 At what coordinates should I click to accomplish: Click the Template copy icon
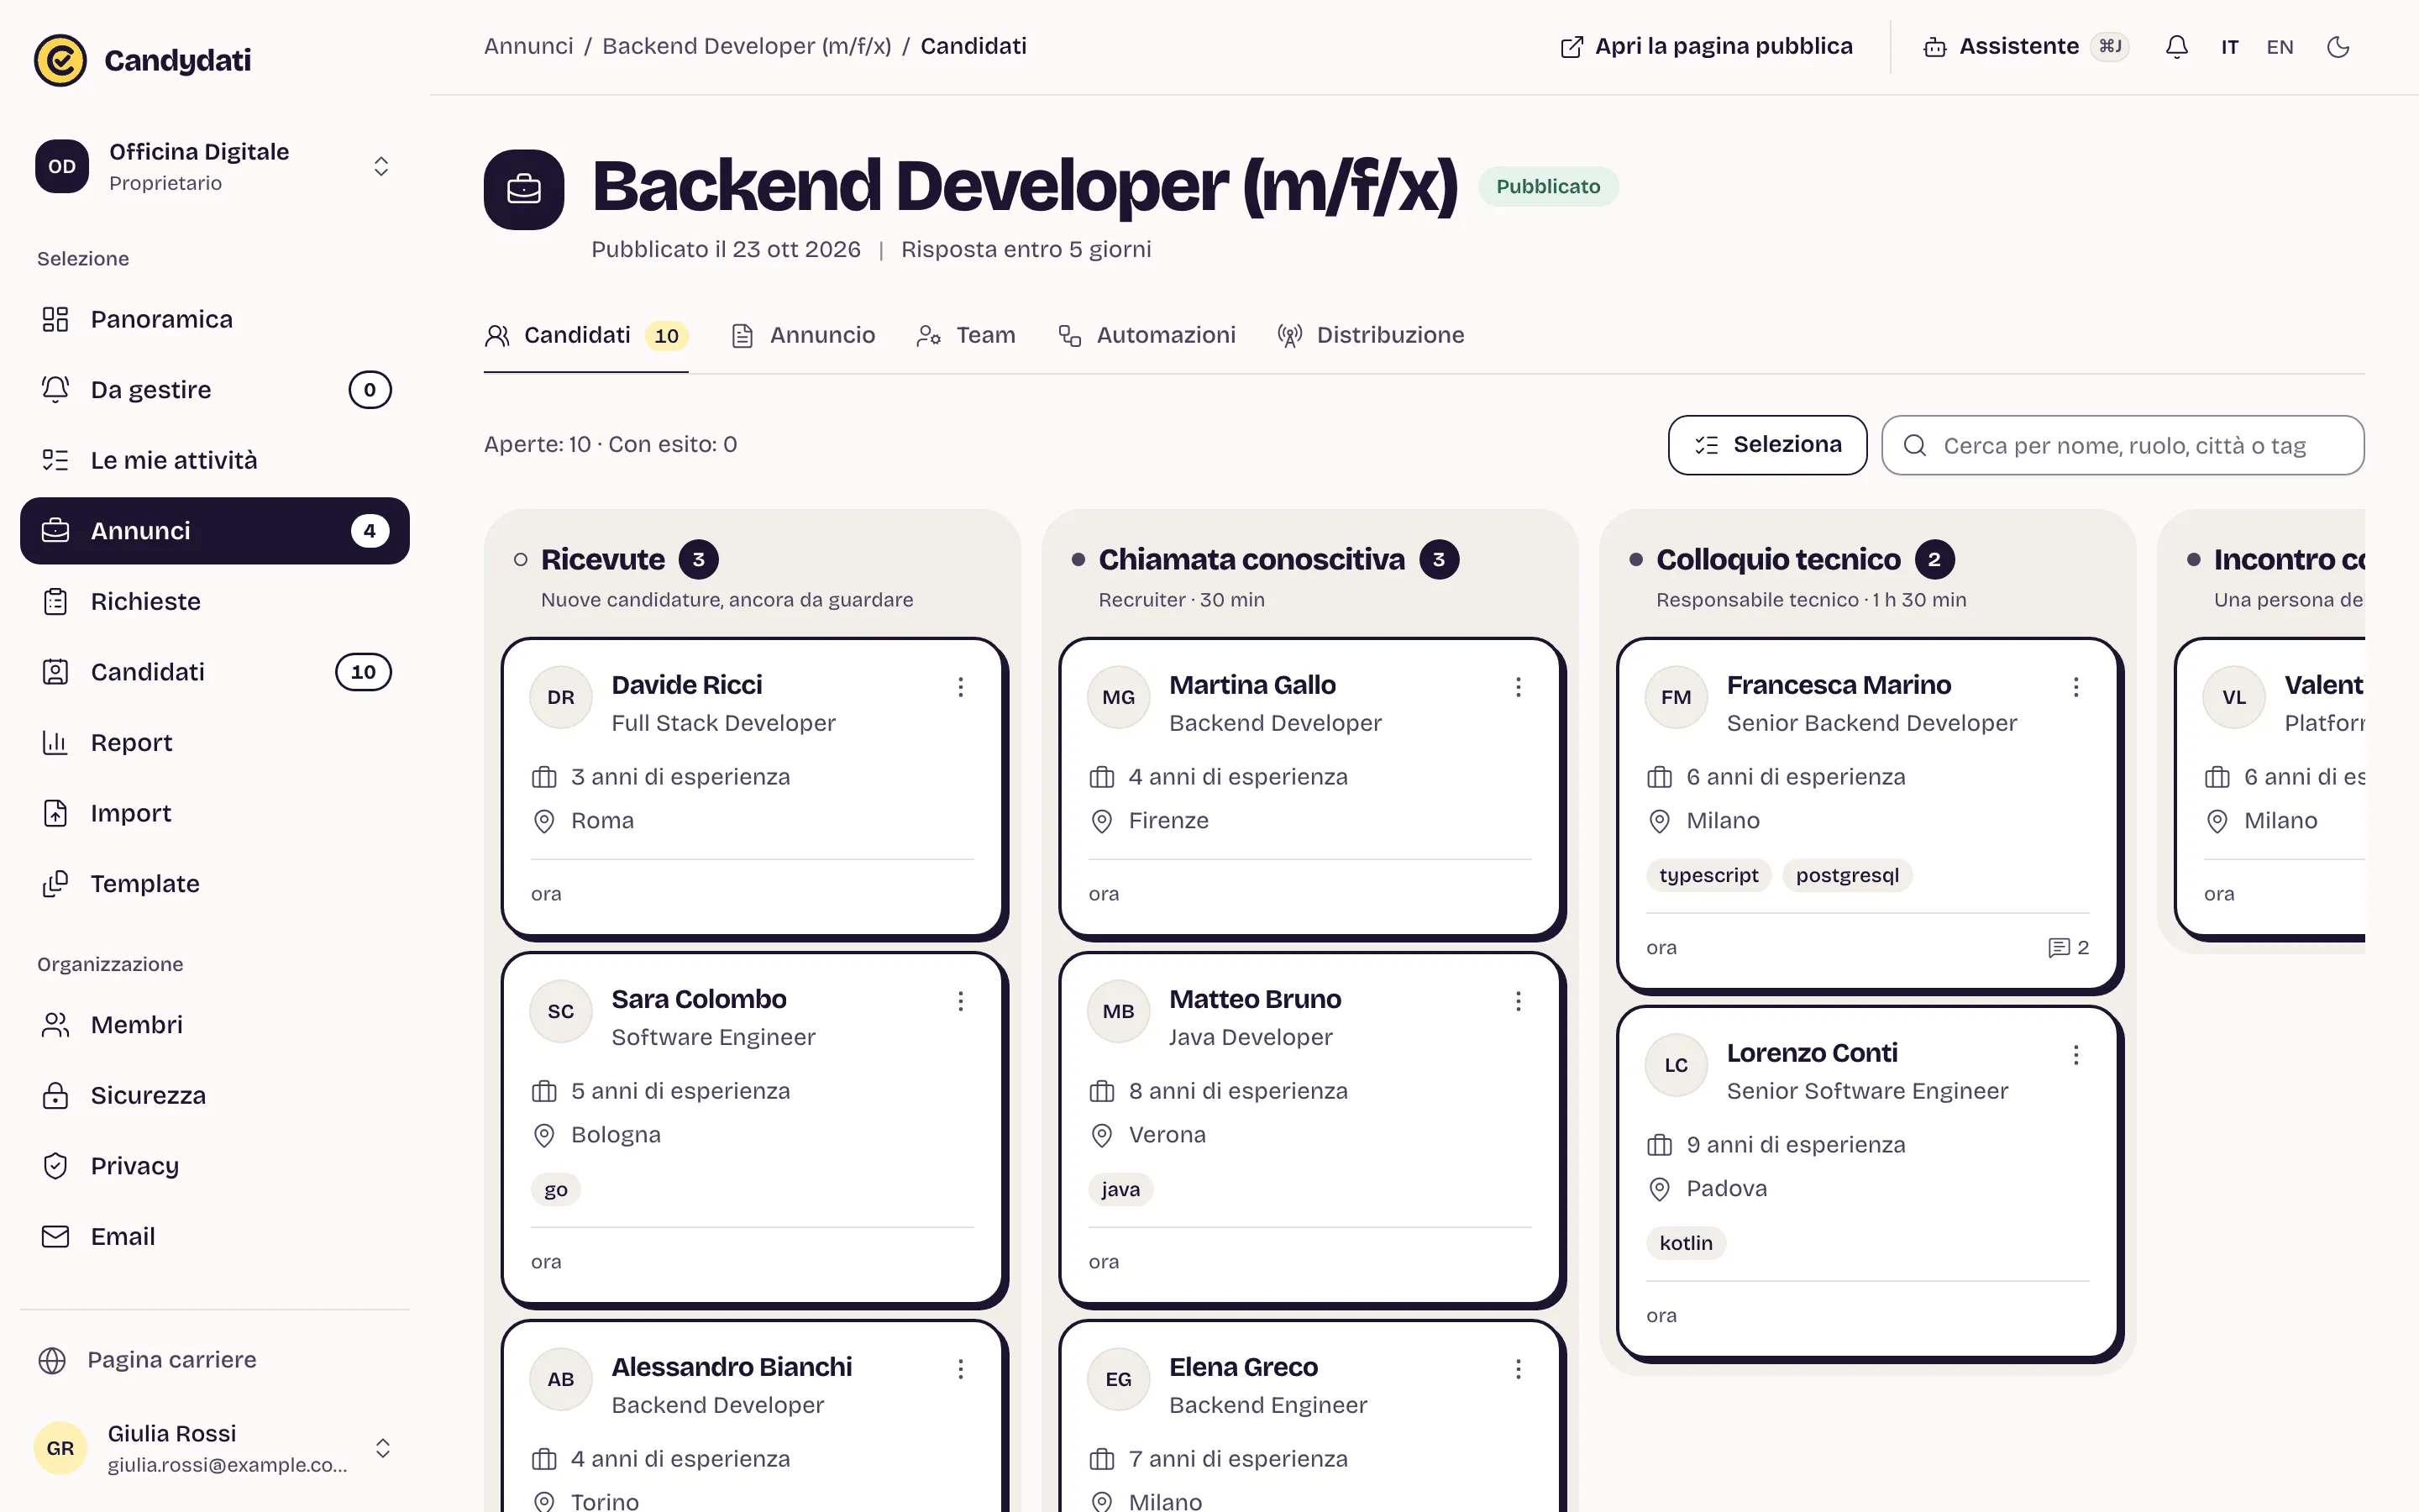55,884
